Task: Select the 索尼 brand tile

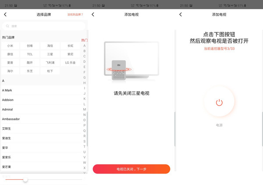Action: (70, 54)
